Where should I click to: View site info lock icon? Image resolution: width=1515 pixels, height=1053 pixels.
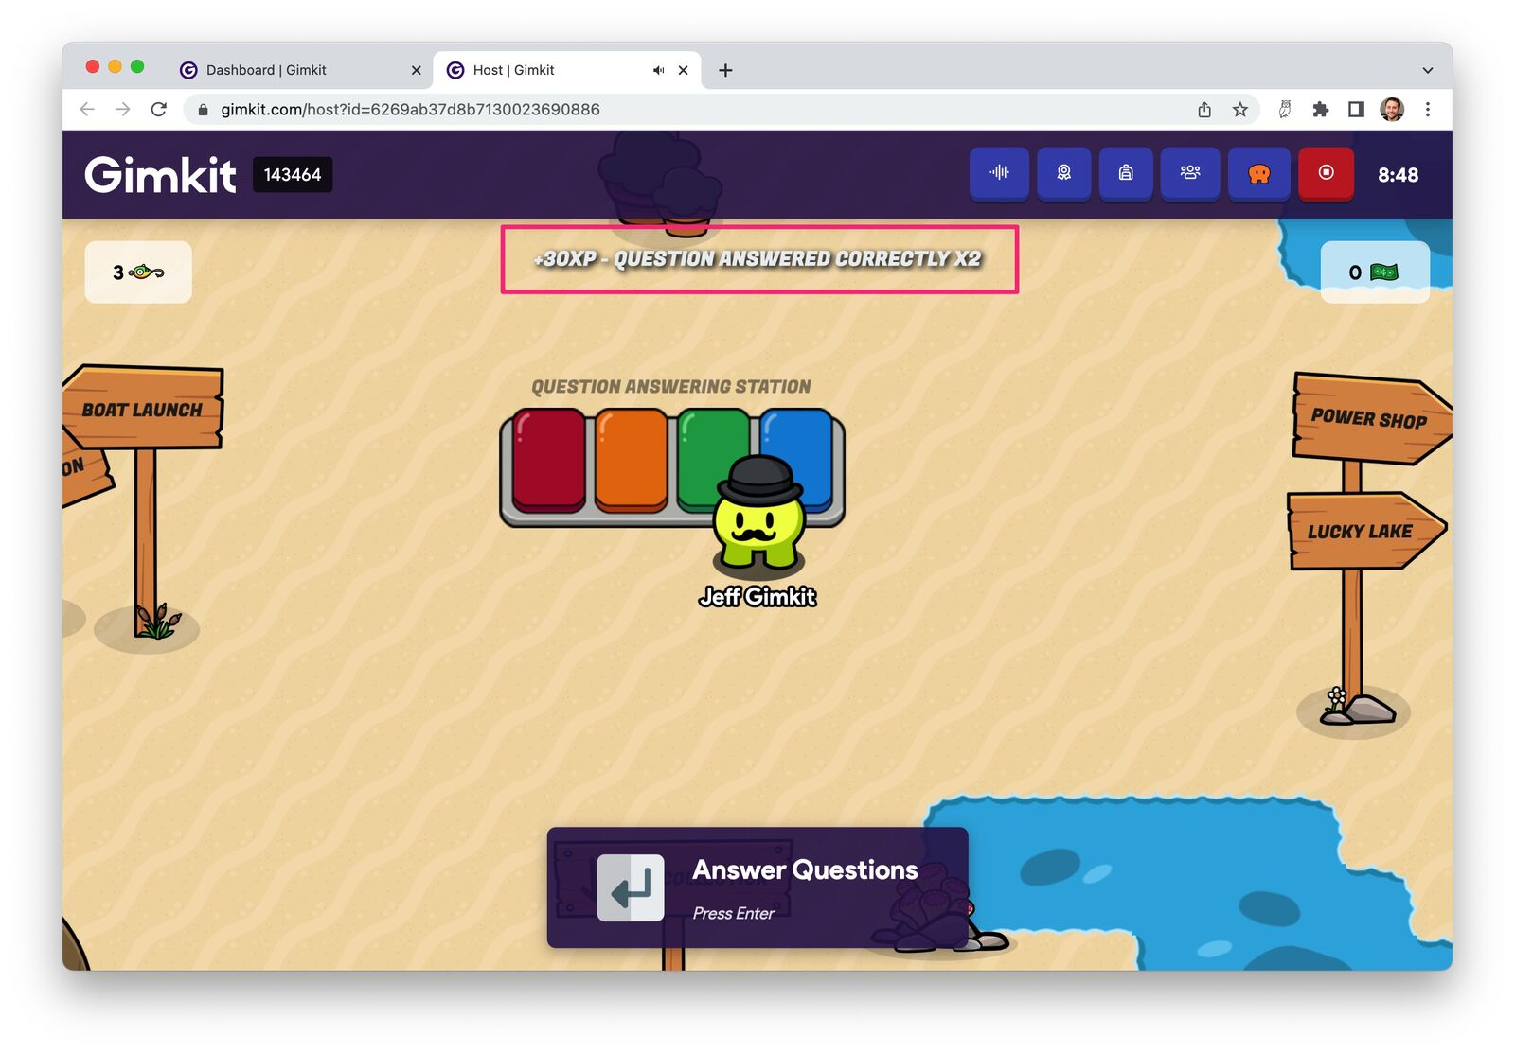pyautogui.click(x=203, y=110)
